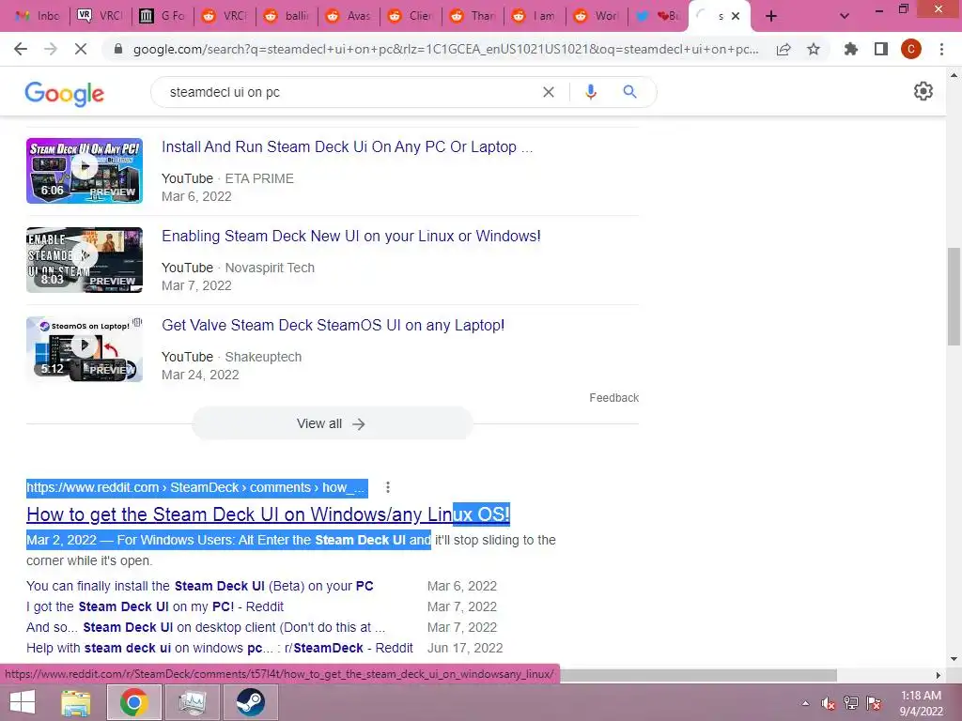
Task: Open the Chrome profile avatar C
Action: tap(911, 49)
